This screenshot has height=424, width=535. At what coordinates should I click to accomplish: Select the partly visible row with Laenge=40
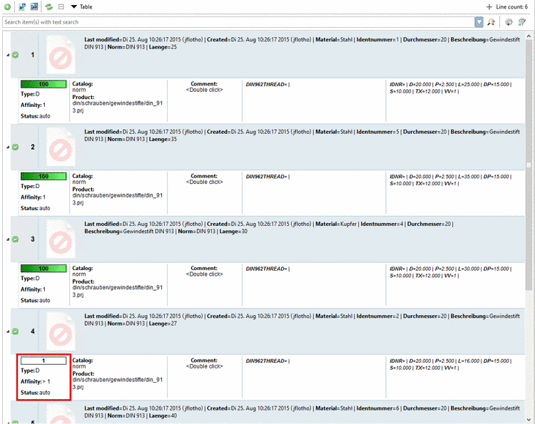(267, 413)
